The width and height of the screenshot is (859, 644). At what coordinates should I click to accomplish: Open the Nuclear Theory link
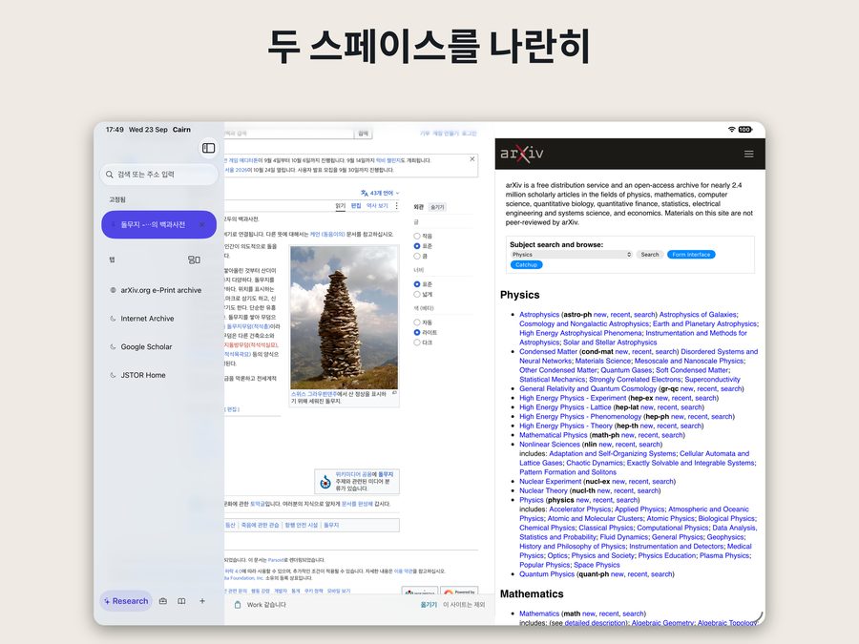(x=543, y=491)
